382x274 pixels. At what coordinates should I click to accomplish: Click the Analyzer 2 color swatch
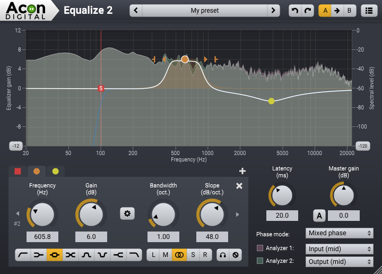[260, 261]
